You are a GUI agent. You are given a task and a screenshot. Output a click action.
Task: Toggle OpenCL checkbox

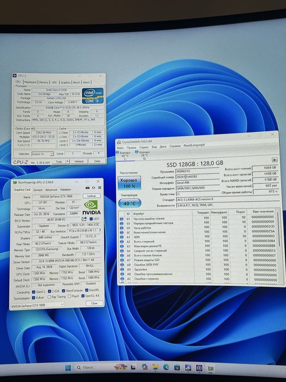pyautogui.click(x=34, y=291)
